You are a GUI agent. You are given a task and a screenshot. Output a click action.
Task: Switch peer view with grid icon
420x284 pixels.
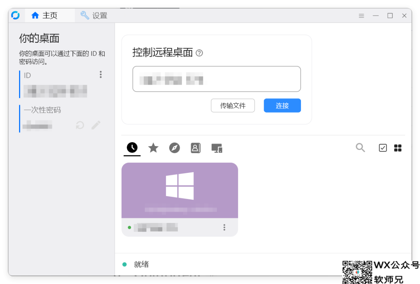[x=398, y=148]
